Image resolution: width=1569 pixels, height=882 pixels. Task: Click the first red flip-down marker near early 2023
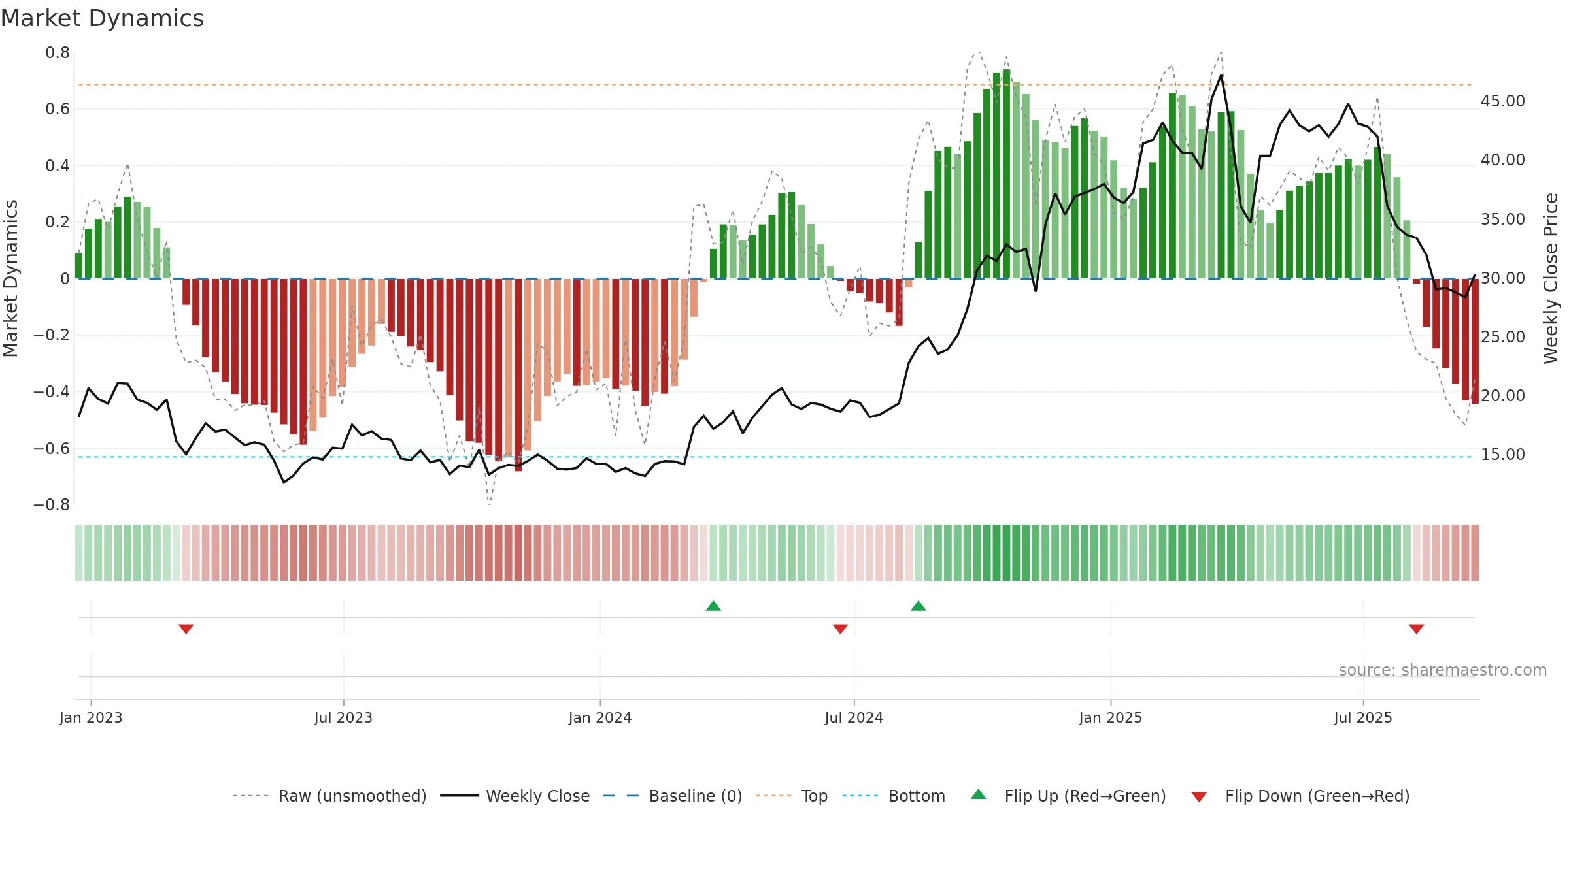point(186,629)
